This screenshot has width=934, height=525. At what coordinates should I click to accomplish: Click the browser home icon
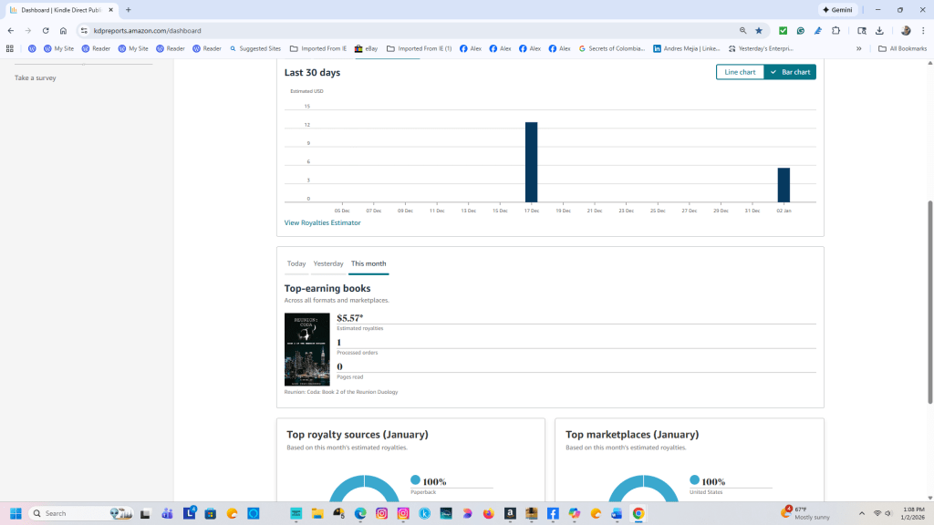click(x=63, y=30)
